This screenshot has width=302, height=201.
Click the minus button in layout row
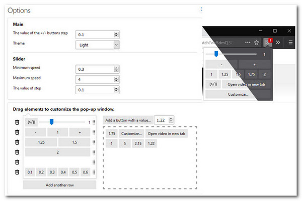pyautogui.click(x=36, y=132)
